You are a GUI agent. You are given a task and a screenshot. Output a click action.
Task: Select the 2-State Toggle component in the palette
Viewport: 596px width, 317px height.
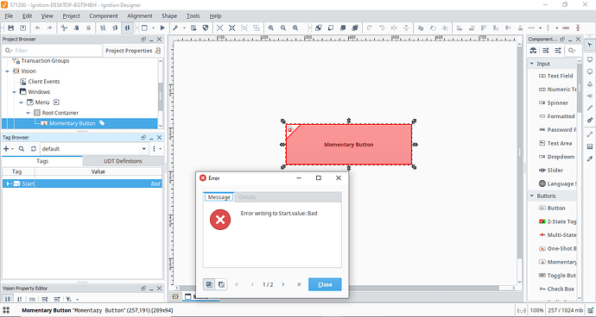(557, 221)
